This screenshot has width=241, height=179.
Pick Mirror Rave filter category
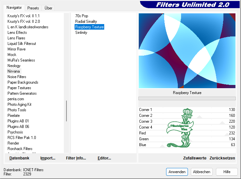click(16, 49)
